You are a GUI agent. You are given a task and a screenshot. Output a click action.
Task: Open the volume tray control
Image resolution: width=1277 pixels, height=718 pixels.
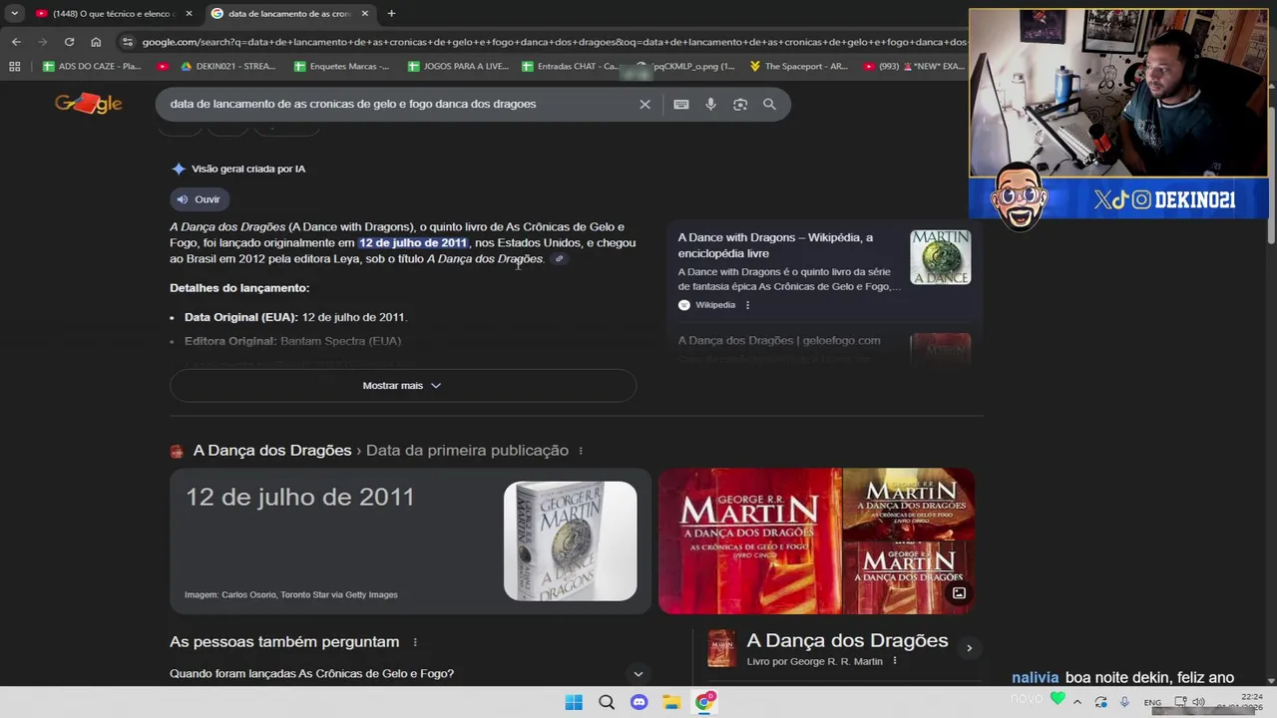click(x=1198, y=702)
